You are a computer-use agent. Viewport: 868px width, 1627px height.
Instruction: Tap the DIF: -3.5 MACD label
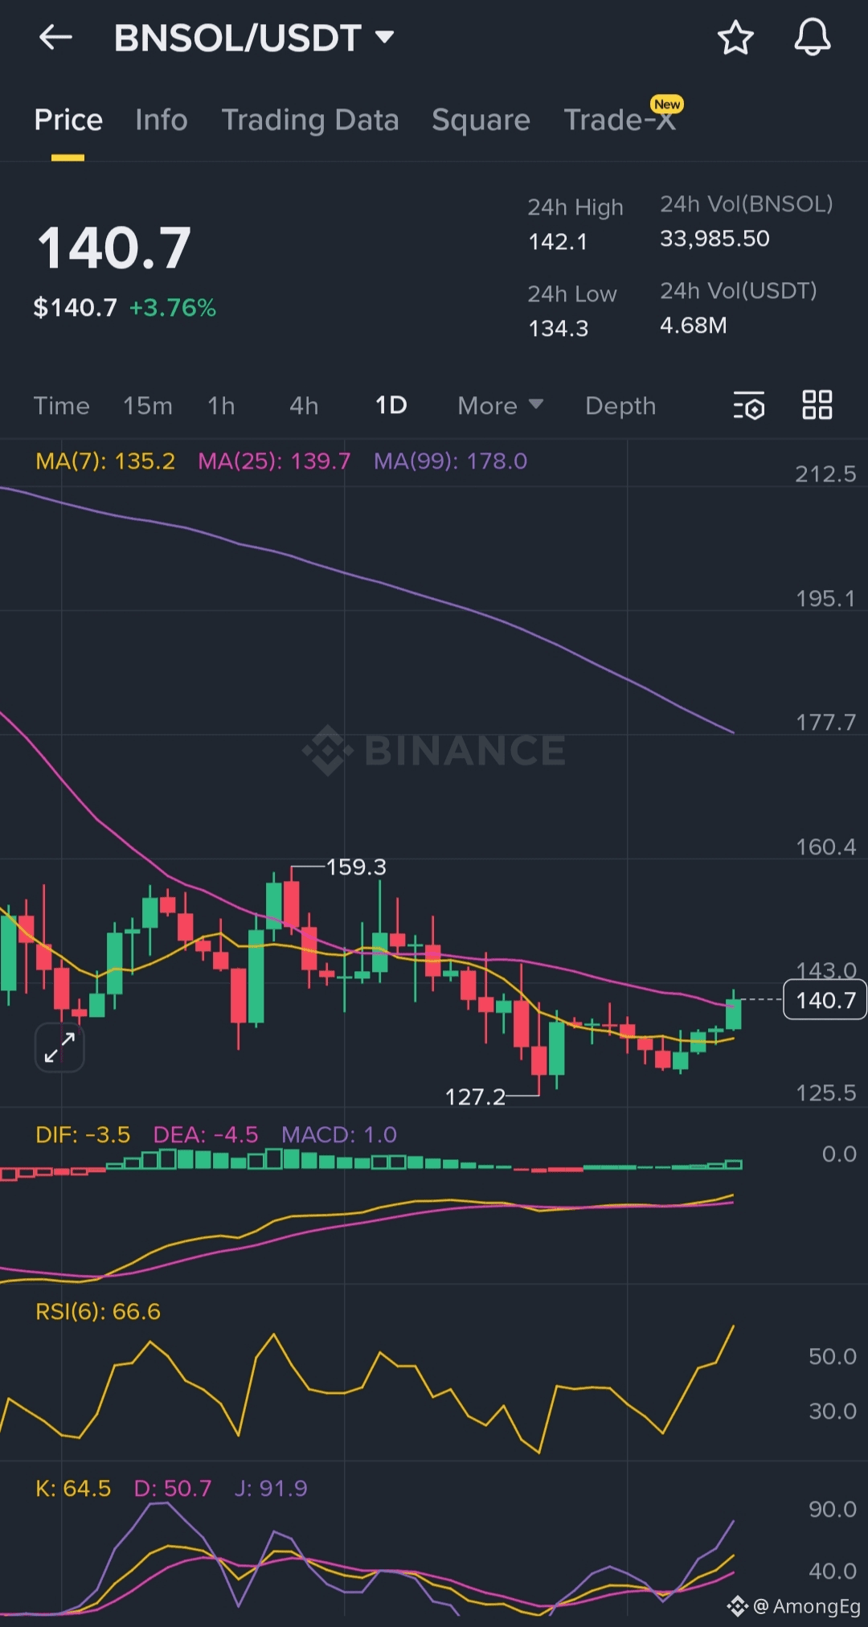[83, 1134]
